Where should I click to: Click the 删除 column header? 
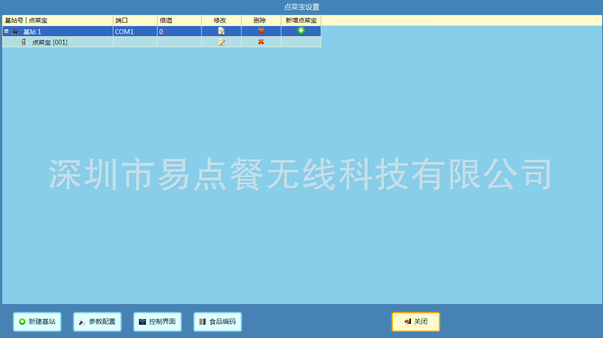click(x=261, y=20)
